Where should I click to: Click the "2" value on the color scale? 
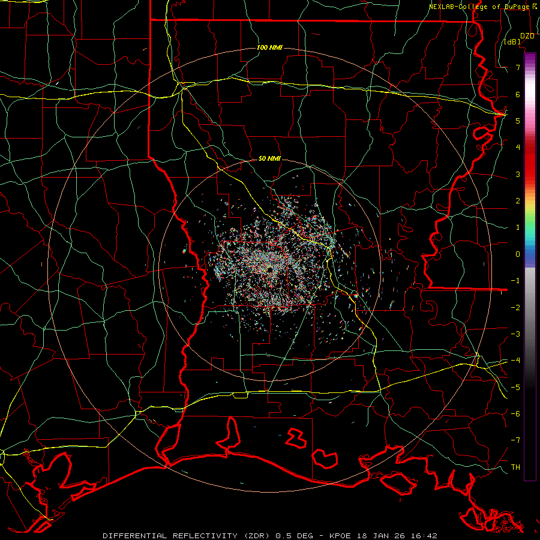tap(518, 201)
